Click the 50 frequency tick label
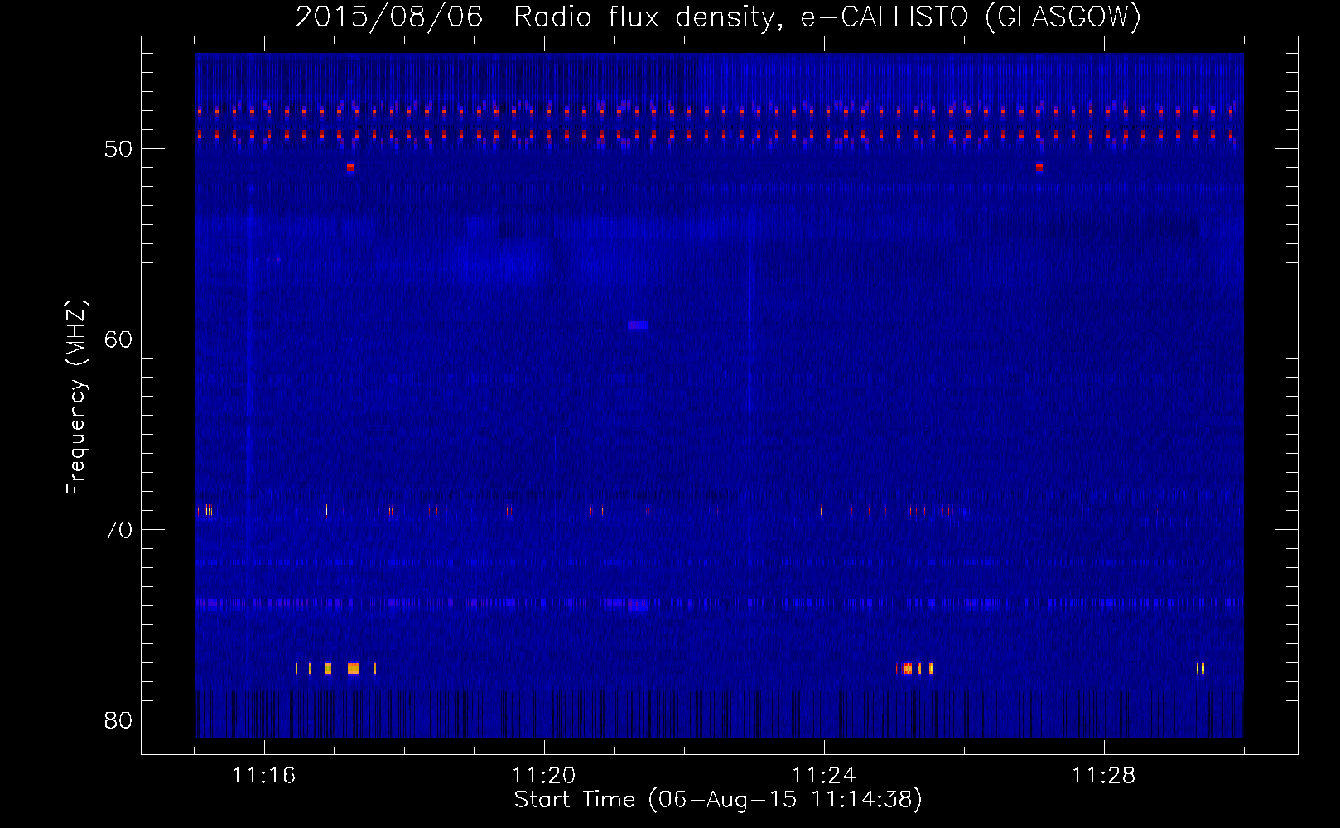This screenshot has height=828, width=1340. (x=118, y=149)
